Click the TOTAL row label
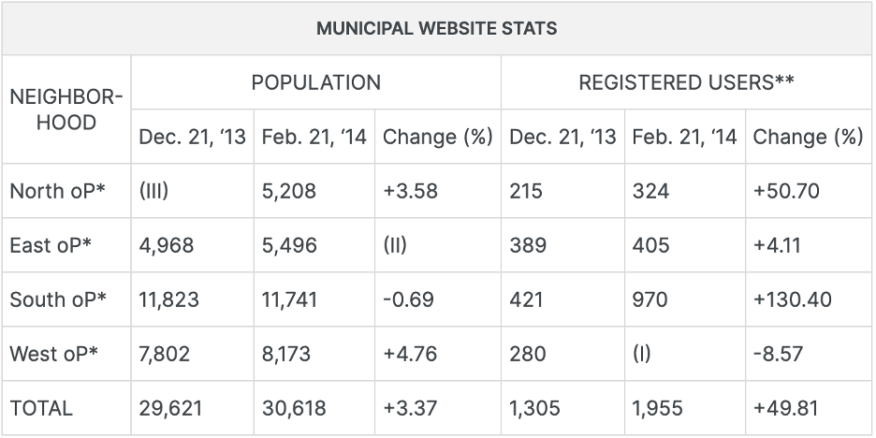This screenshot has width=876, height=438. pyautogui.click(x=41, y=408)
